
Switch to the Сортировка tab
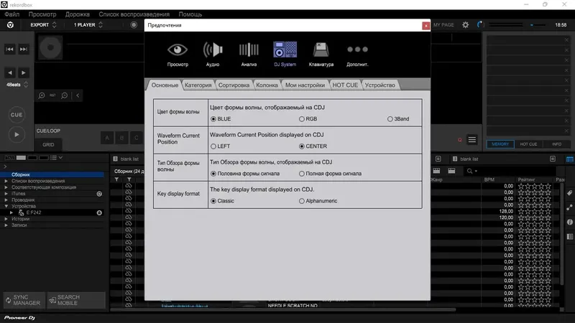(x=234, y=85)
